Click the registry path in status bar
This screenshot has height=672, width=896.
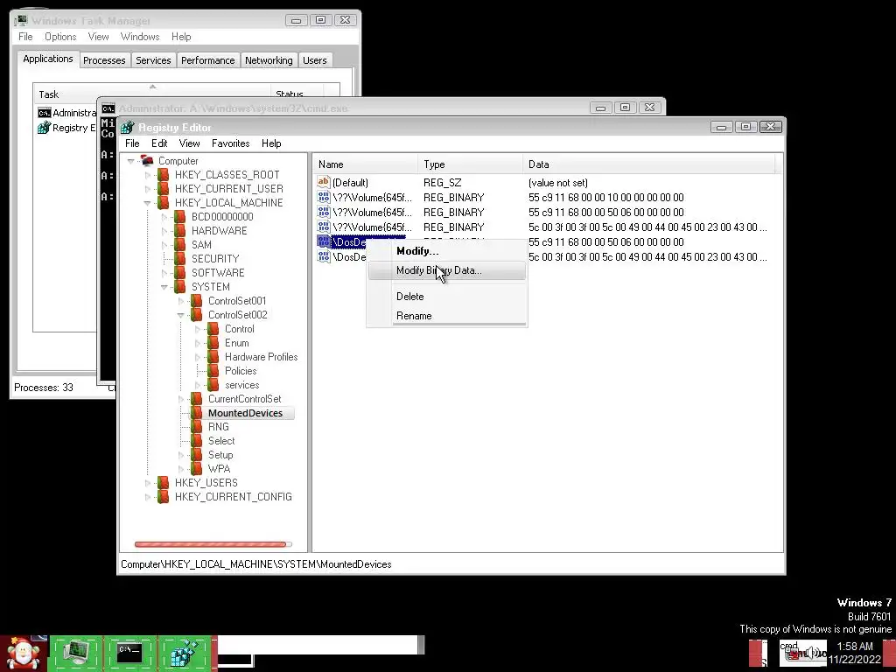tap(256, 564)
